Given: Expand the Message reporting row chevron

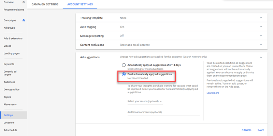Looking at the screenshot, I should (261, 36).
